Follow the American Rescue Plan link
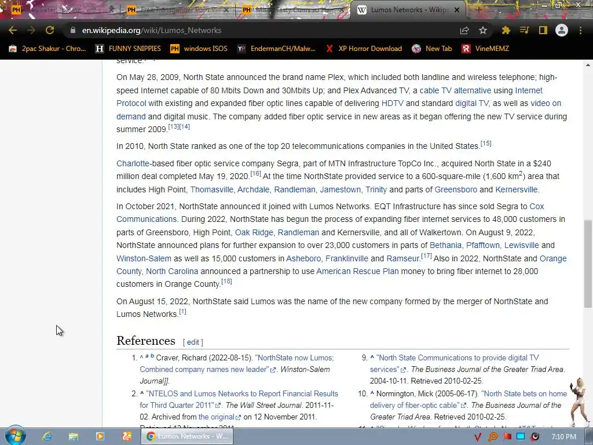This screenshot has height=445, width=593. 357,271
